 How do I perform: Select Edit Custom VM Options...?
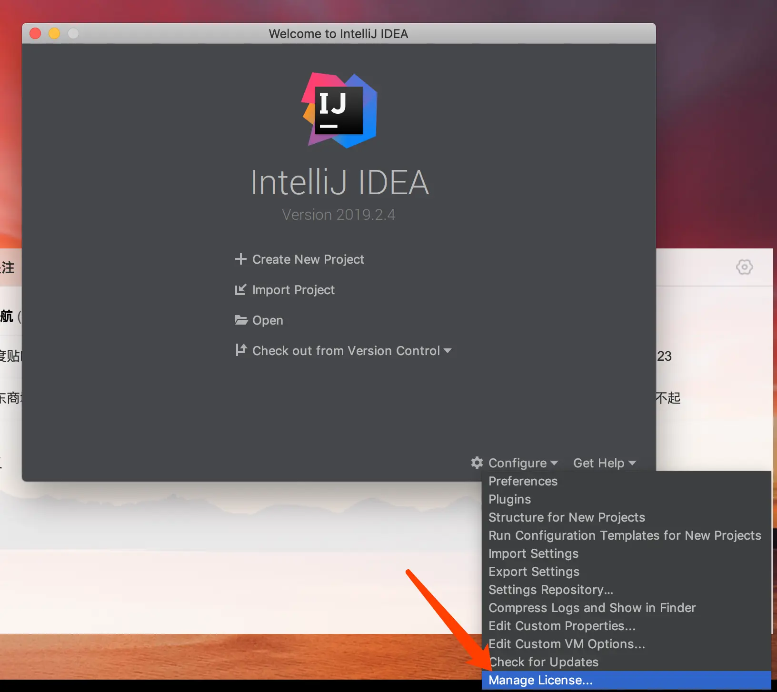point(626,644)
